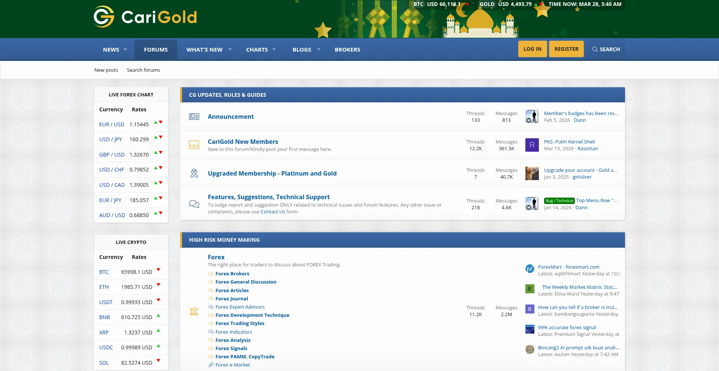Select EUR / USD currency pair
This screenshot has width=719, height=371.
coord(112,124)
